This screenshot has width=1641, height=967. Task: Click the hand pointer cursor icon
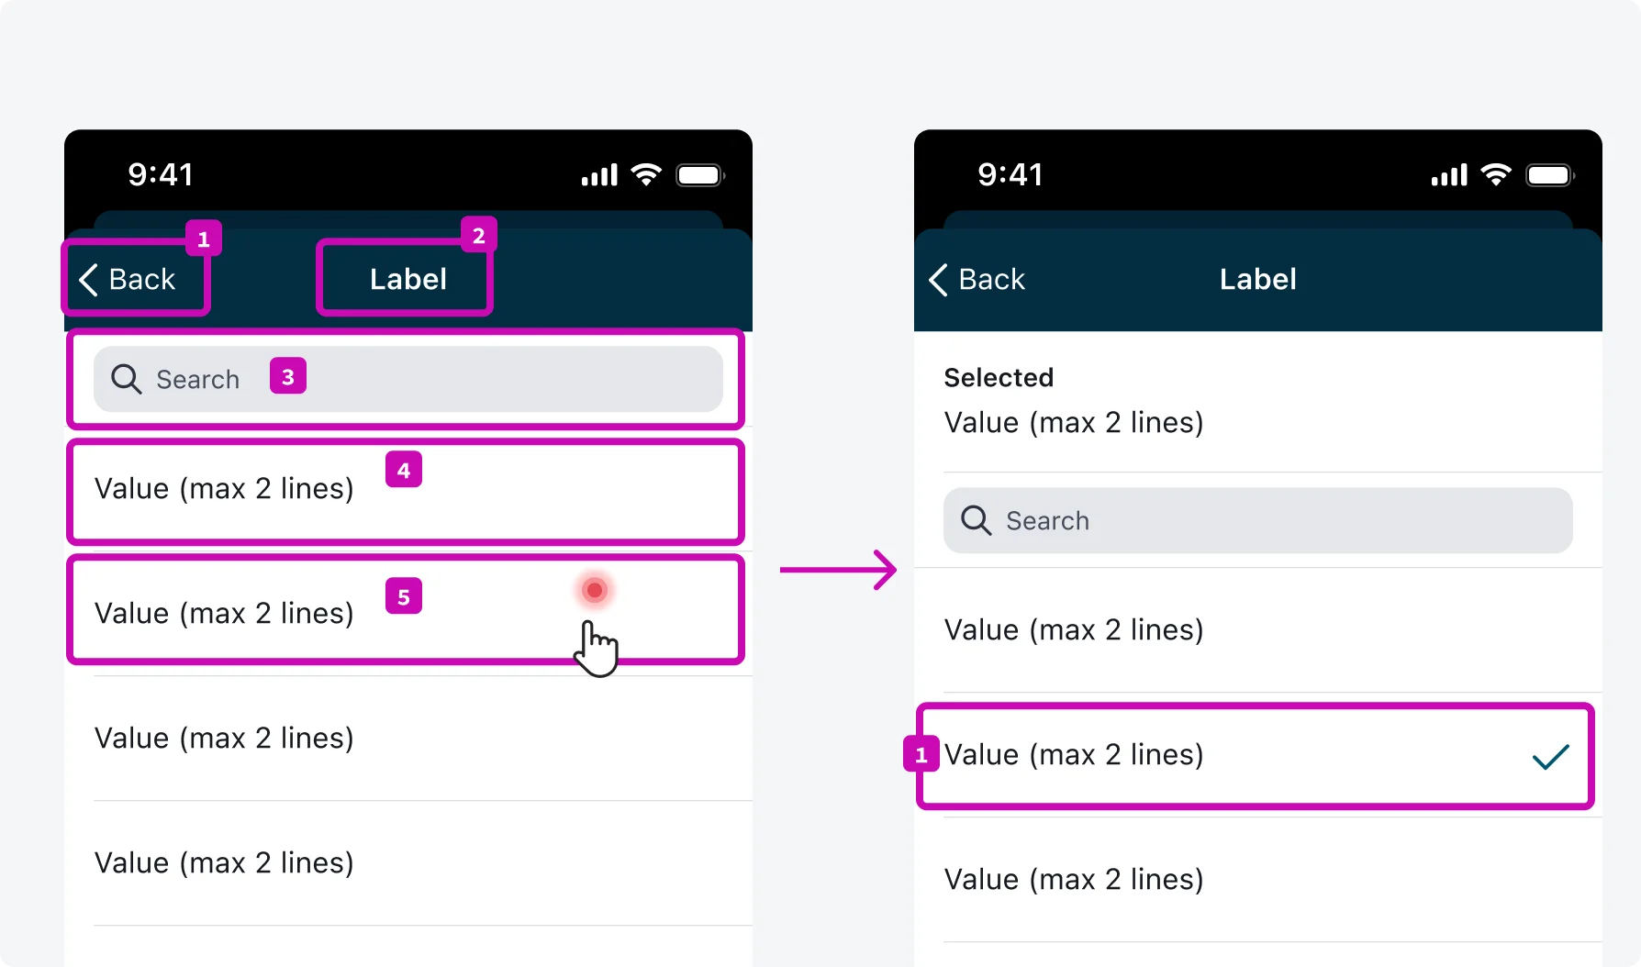[596, 649]
